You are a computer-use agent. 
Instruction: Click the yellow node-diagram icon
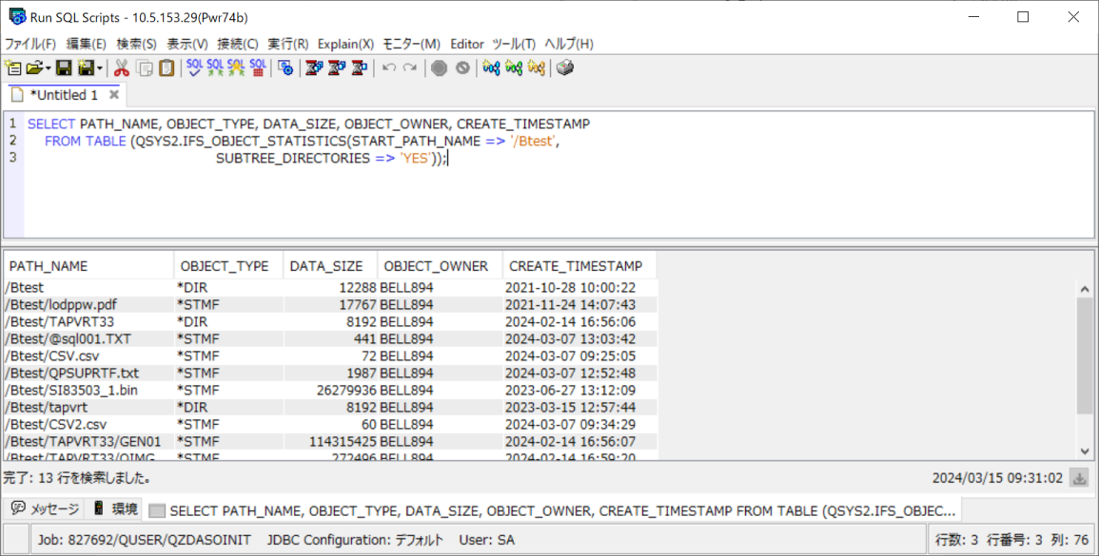pos(537,67)
